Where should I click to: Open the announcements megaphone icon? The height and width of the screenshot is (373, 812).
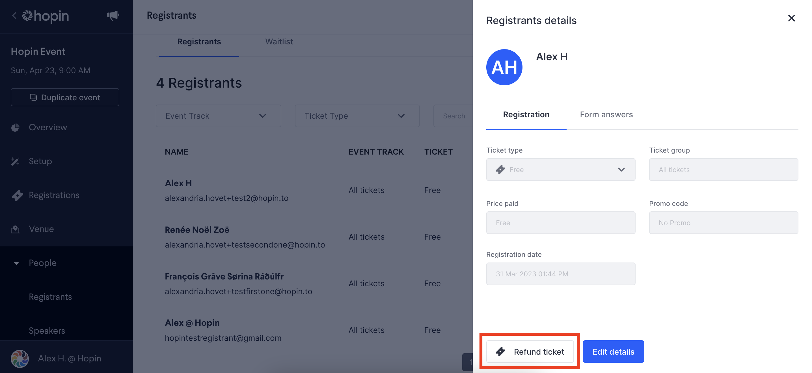pyautogui.click(x=113, y=16)
